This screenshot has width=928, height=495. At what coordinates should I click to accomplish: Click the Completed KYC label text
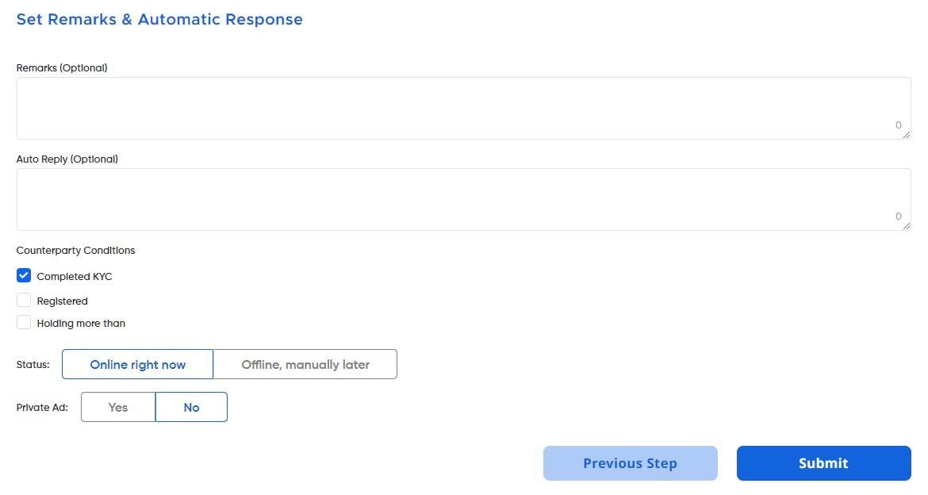[75, 277]
